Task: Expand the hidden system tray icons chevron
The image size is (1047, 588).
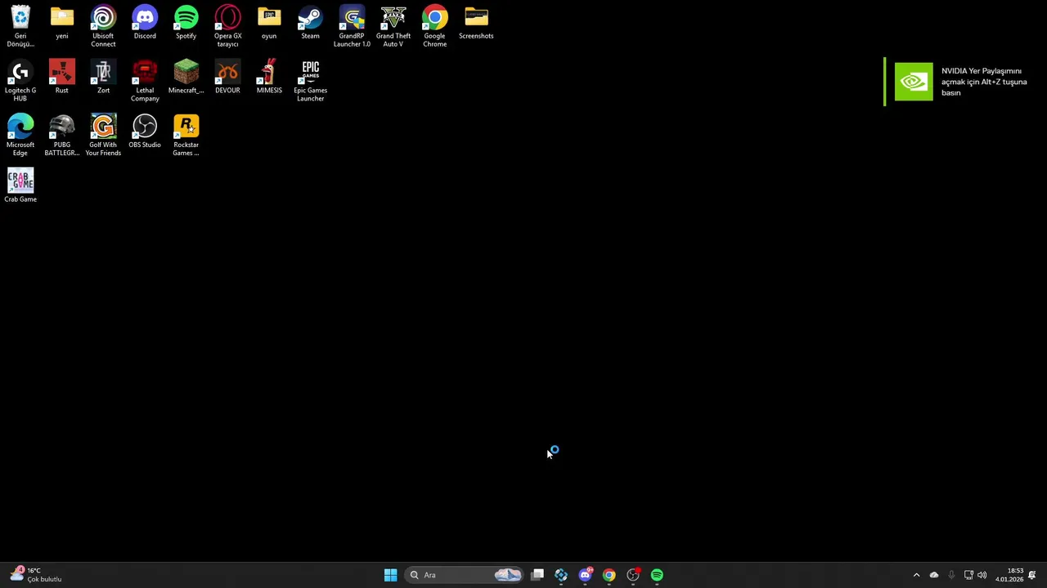Action: pos(916,575)
